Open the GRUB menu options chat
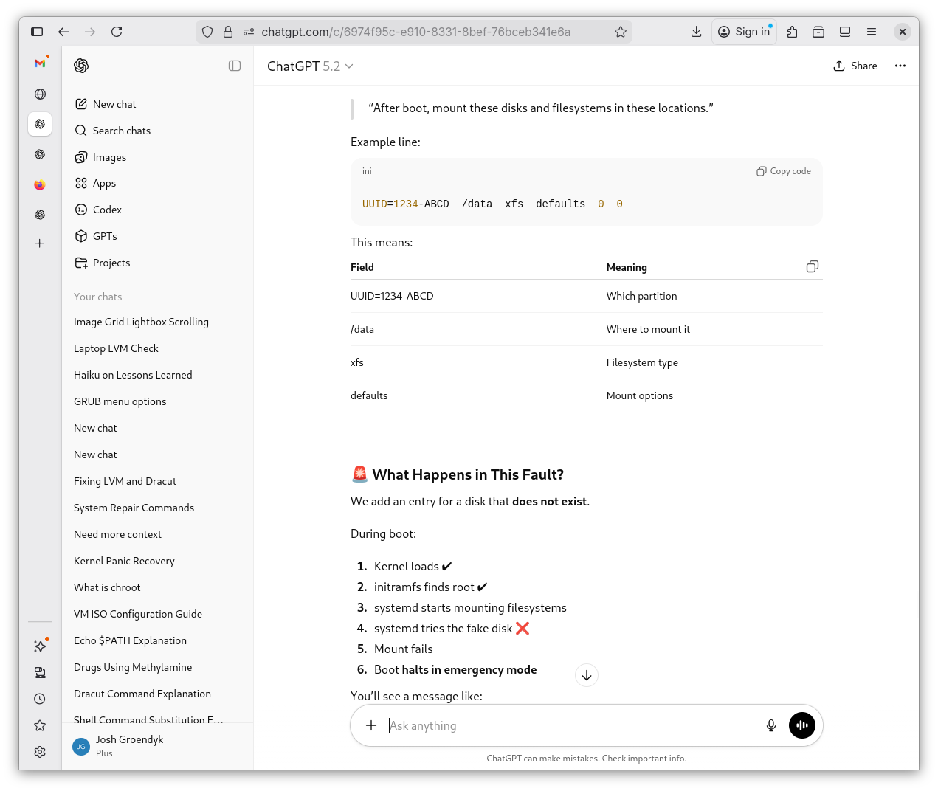This screenshot has height=791, width=938. [120, 401]
